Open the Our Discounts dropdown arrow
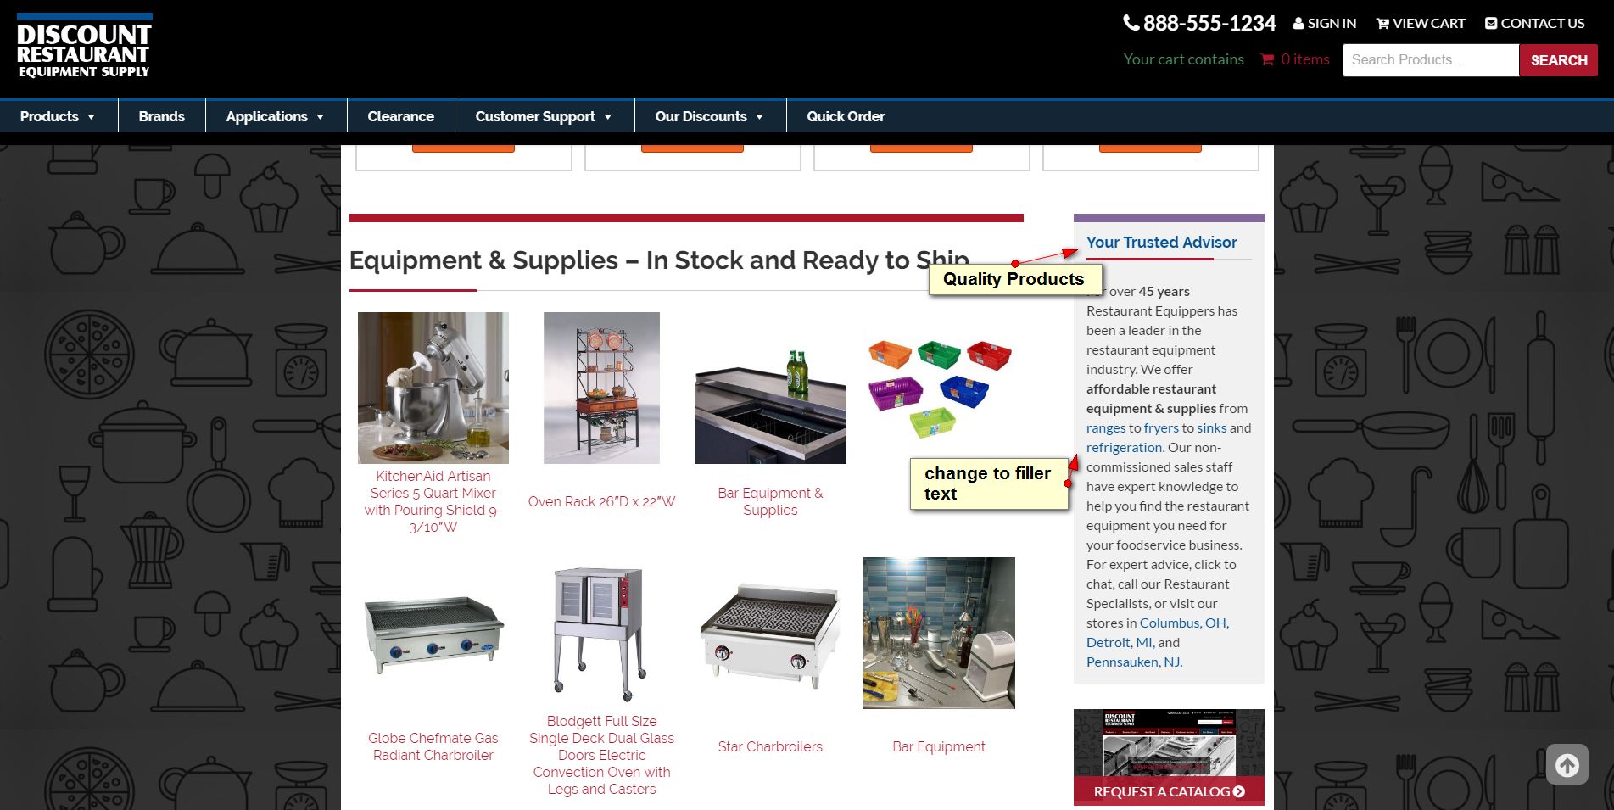Screen dimensions: 1614x810 coord(759,117)
